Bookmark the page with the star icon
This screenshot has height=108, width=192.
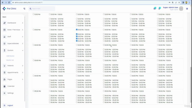(x=179, y=2)
